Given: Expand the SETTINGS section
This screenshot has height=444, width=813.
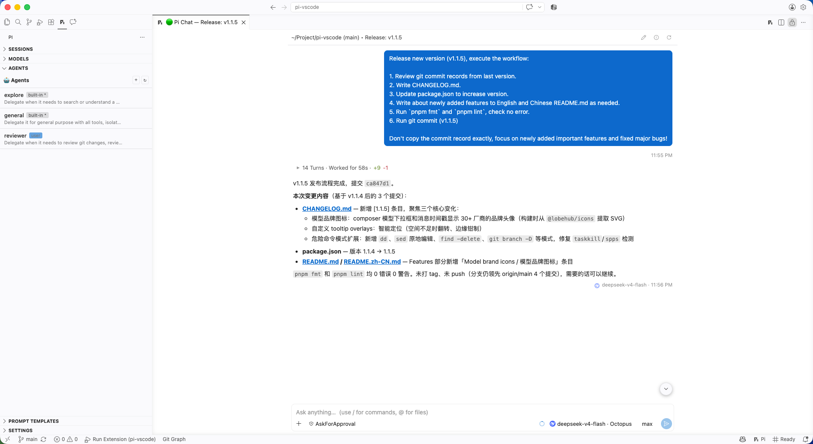Looking at the screenshot, I should 76,430.
